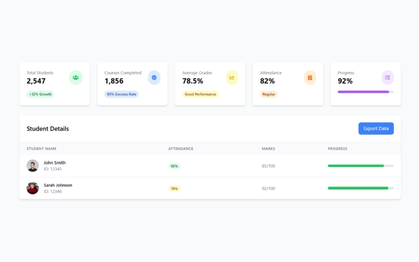Click the Marks column header
The image size is (419, 262).
pyautogui.click(x=268, y=149)
